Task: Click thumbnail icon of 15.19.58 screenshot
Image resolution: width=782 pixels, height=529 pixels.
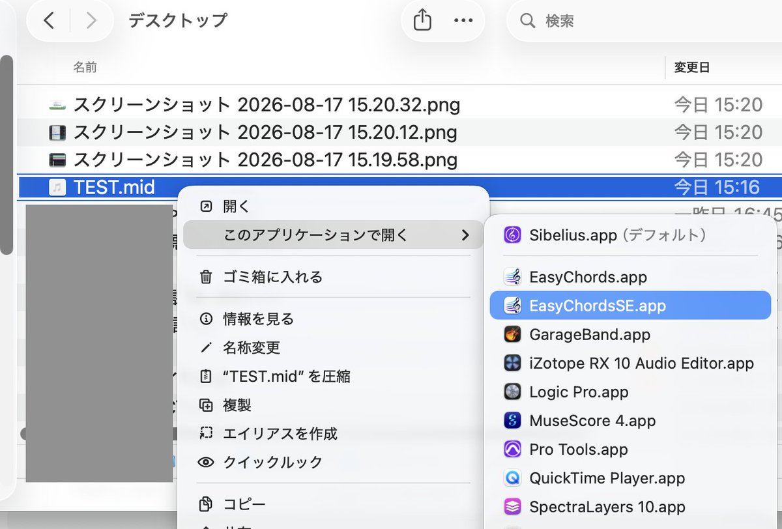Action: [57, 160]
